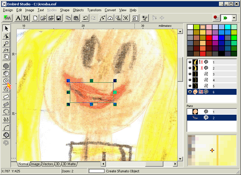Toggle visibility eye of object 3
Viewport: 241px width, 175px height.
click(190, 74)
